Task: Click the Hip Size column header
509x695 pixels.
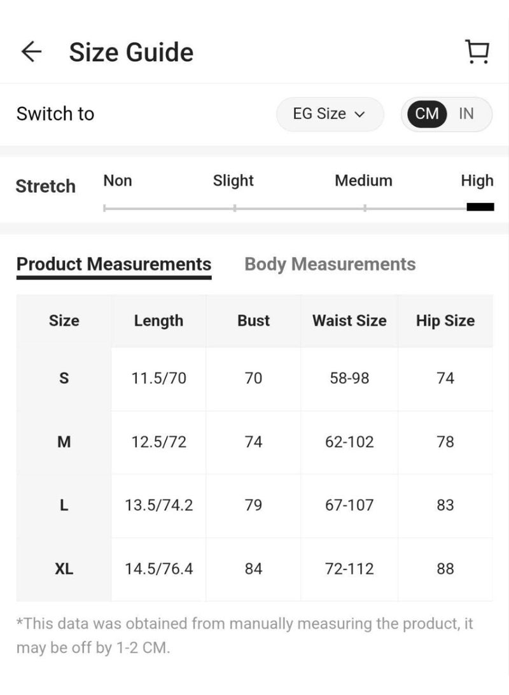Action: [445, 321]
